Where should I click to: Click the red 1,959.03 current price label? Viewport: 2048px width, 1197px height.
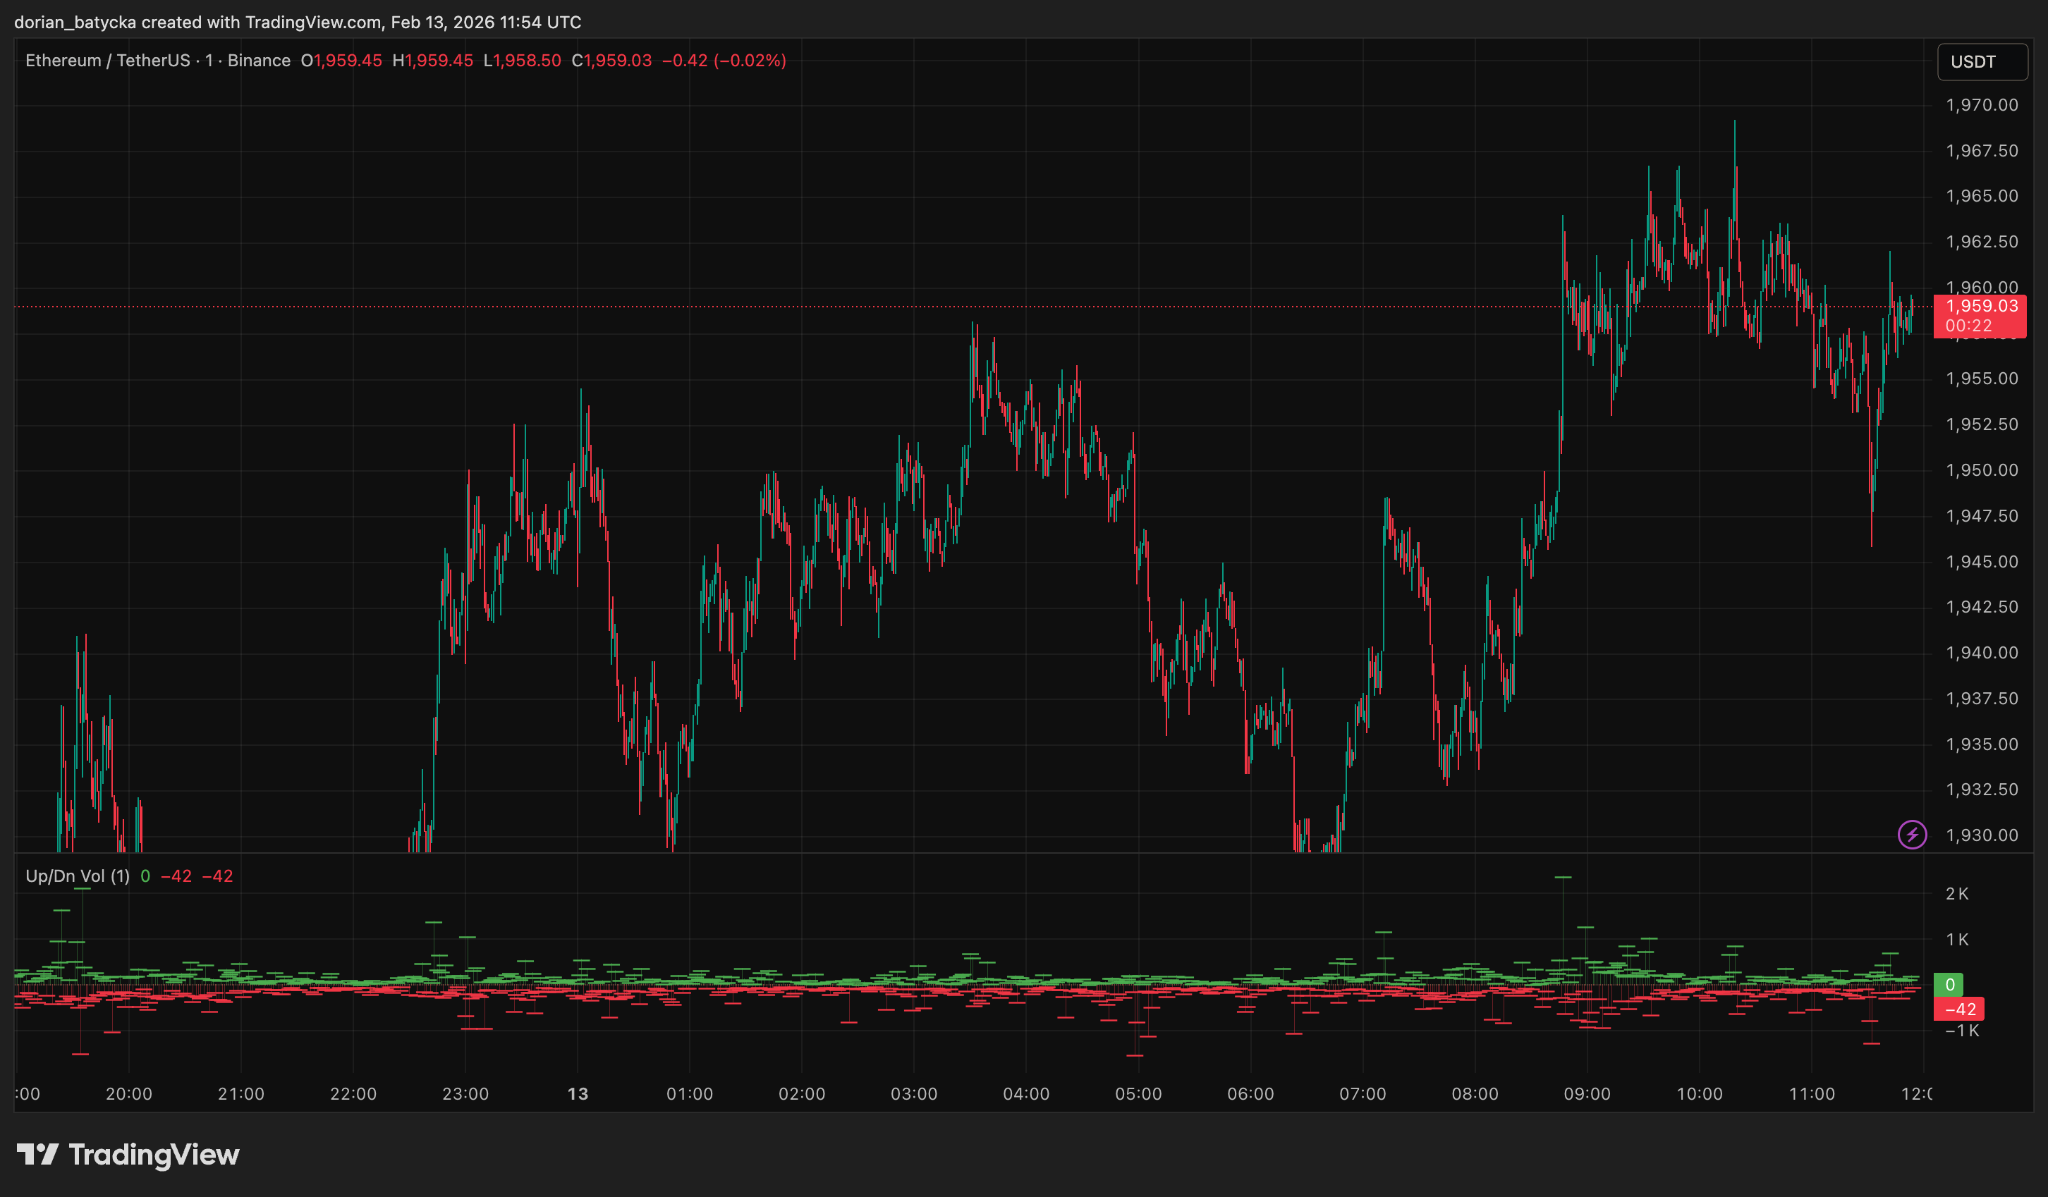[1980, 307]
